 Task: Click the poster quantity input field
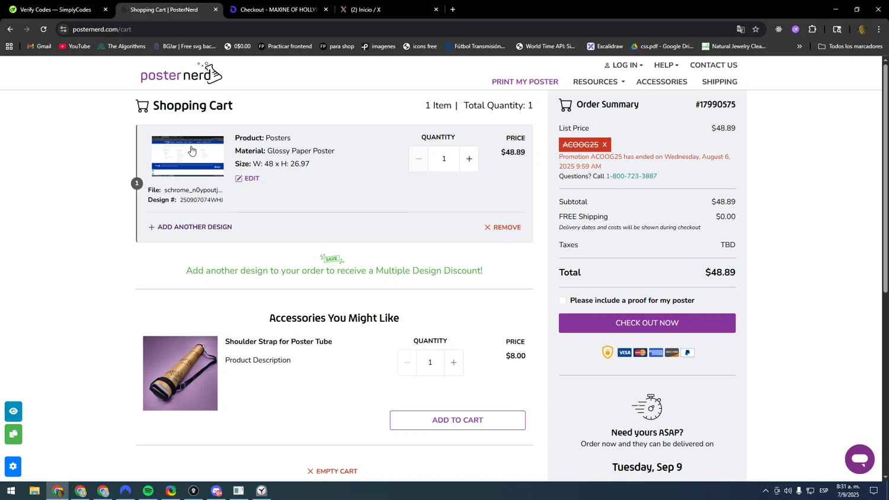pyautogui.click(x=444, y=159)
